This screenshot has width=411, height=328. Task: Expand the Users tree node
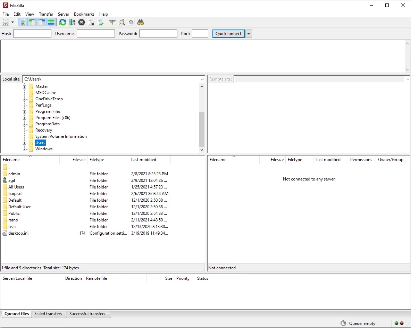point(24,143)
